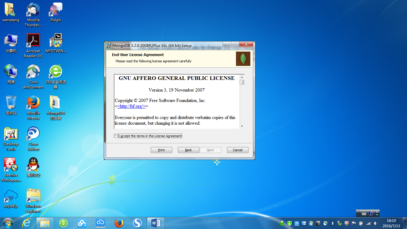Open the file explorer taskbar button
Image resolution: width=407 pixels, height=229 pixels.
(x=45, y=223)
